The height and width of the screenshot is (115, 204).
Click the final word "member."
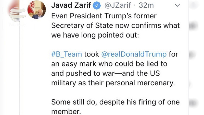coord(65,111)
